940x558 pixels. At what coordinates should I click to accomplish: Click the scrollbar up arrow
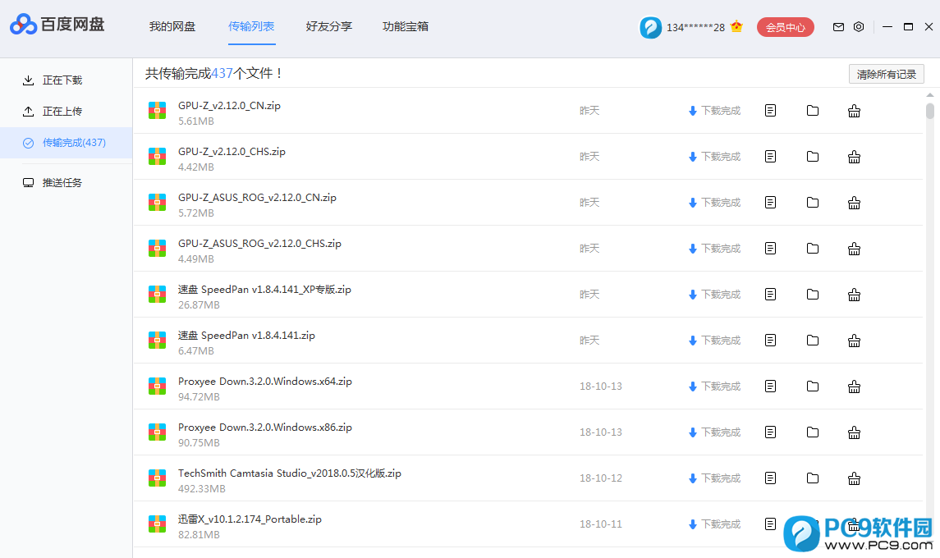pos(930,95)
